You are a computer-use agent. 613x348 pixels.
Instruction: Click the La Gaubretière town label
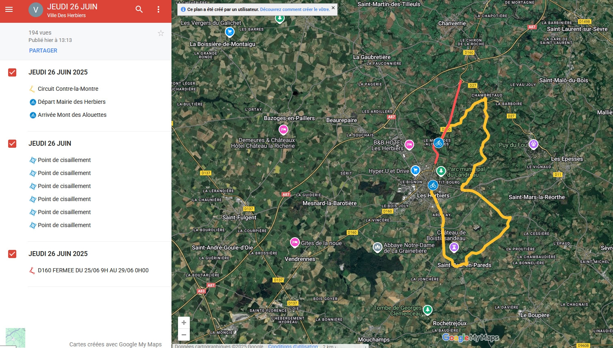pyautogui.click(x=371, y=57)
